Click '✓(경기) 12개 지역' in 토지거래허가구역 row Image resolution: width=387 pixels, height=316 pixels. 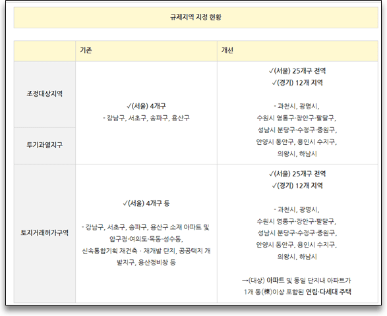pos(297,186)
